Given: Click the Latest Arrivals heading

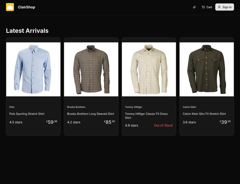Looking at the screenshot, I should pos(27,31).
